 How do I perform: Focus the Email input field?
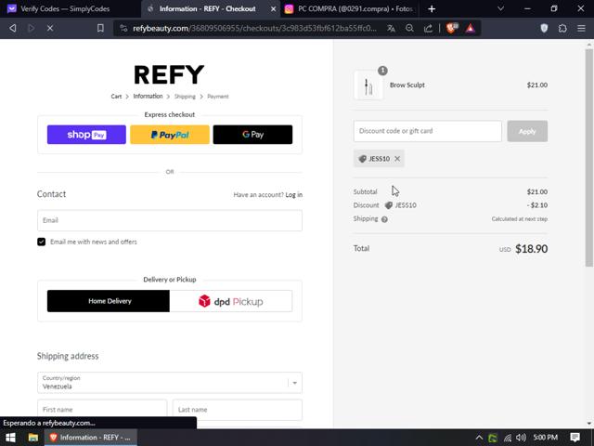click(x=170, y=220)
